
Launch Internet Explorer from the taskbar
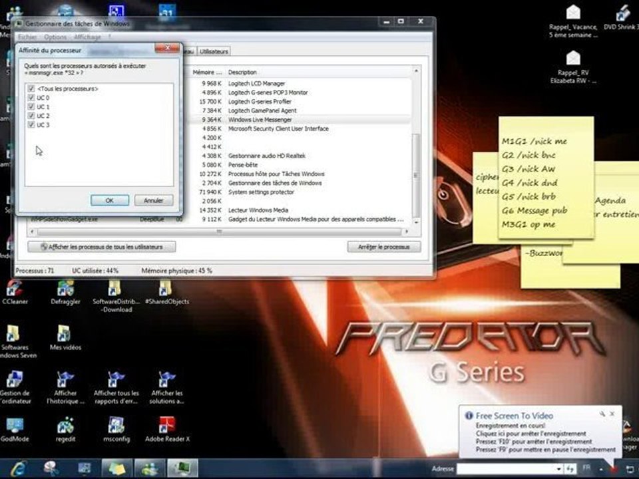point(18,468)
